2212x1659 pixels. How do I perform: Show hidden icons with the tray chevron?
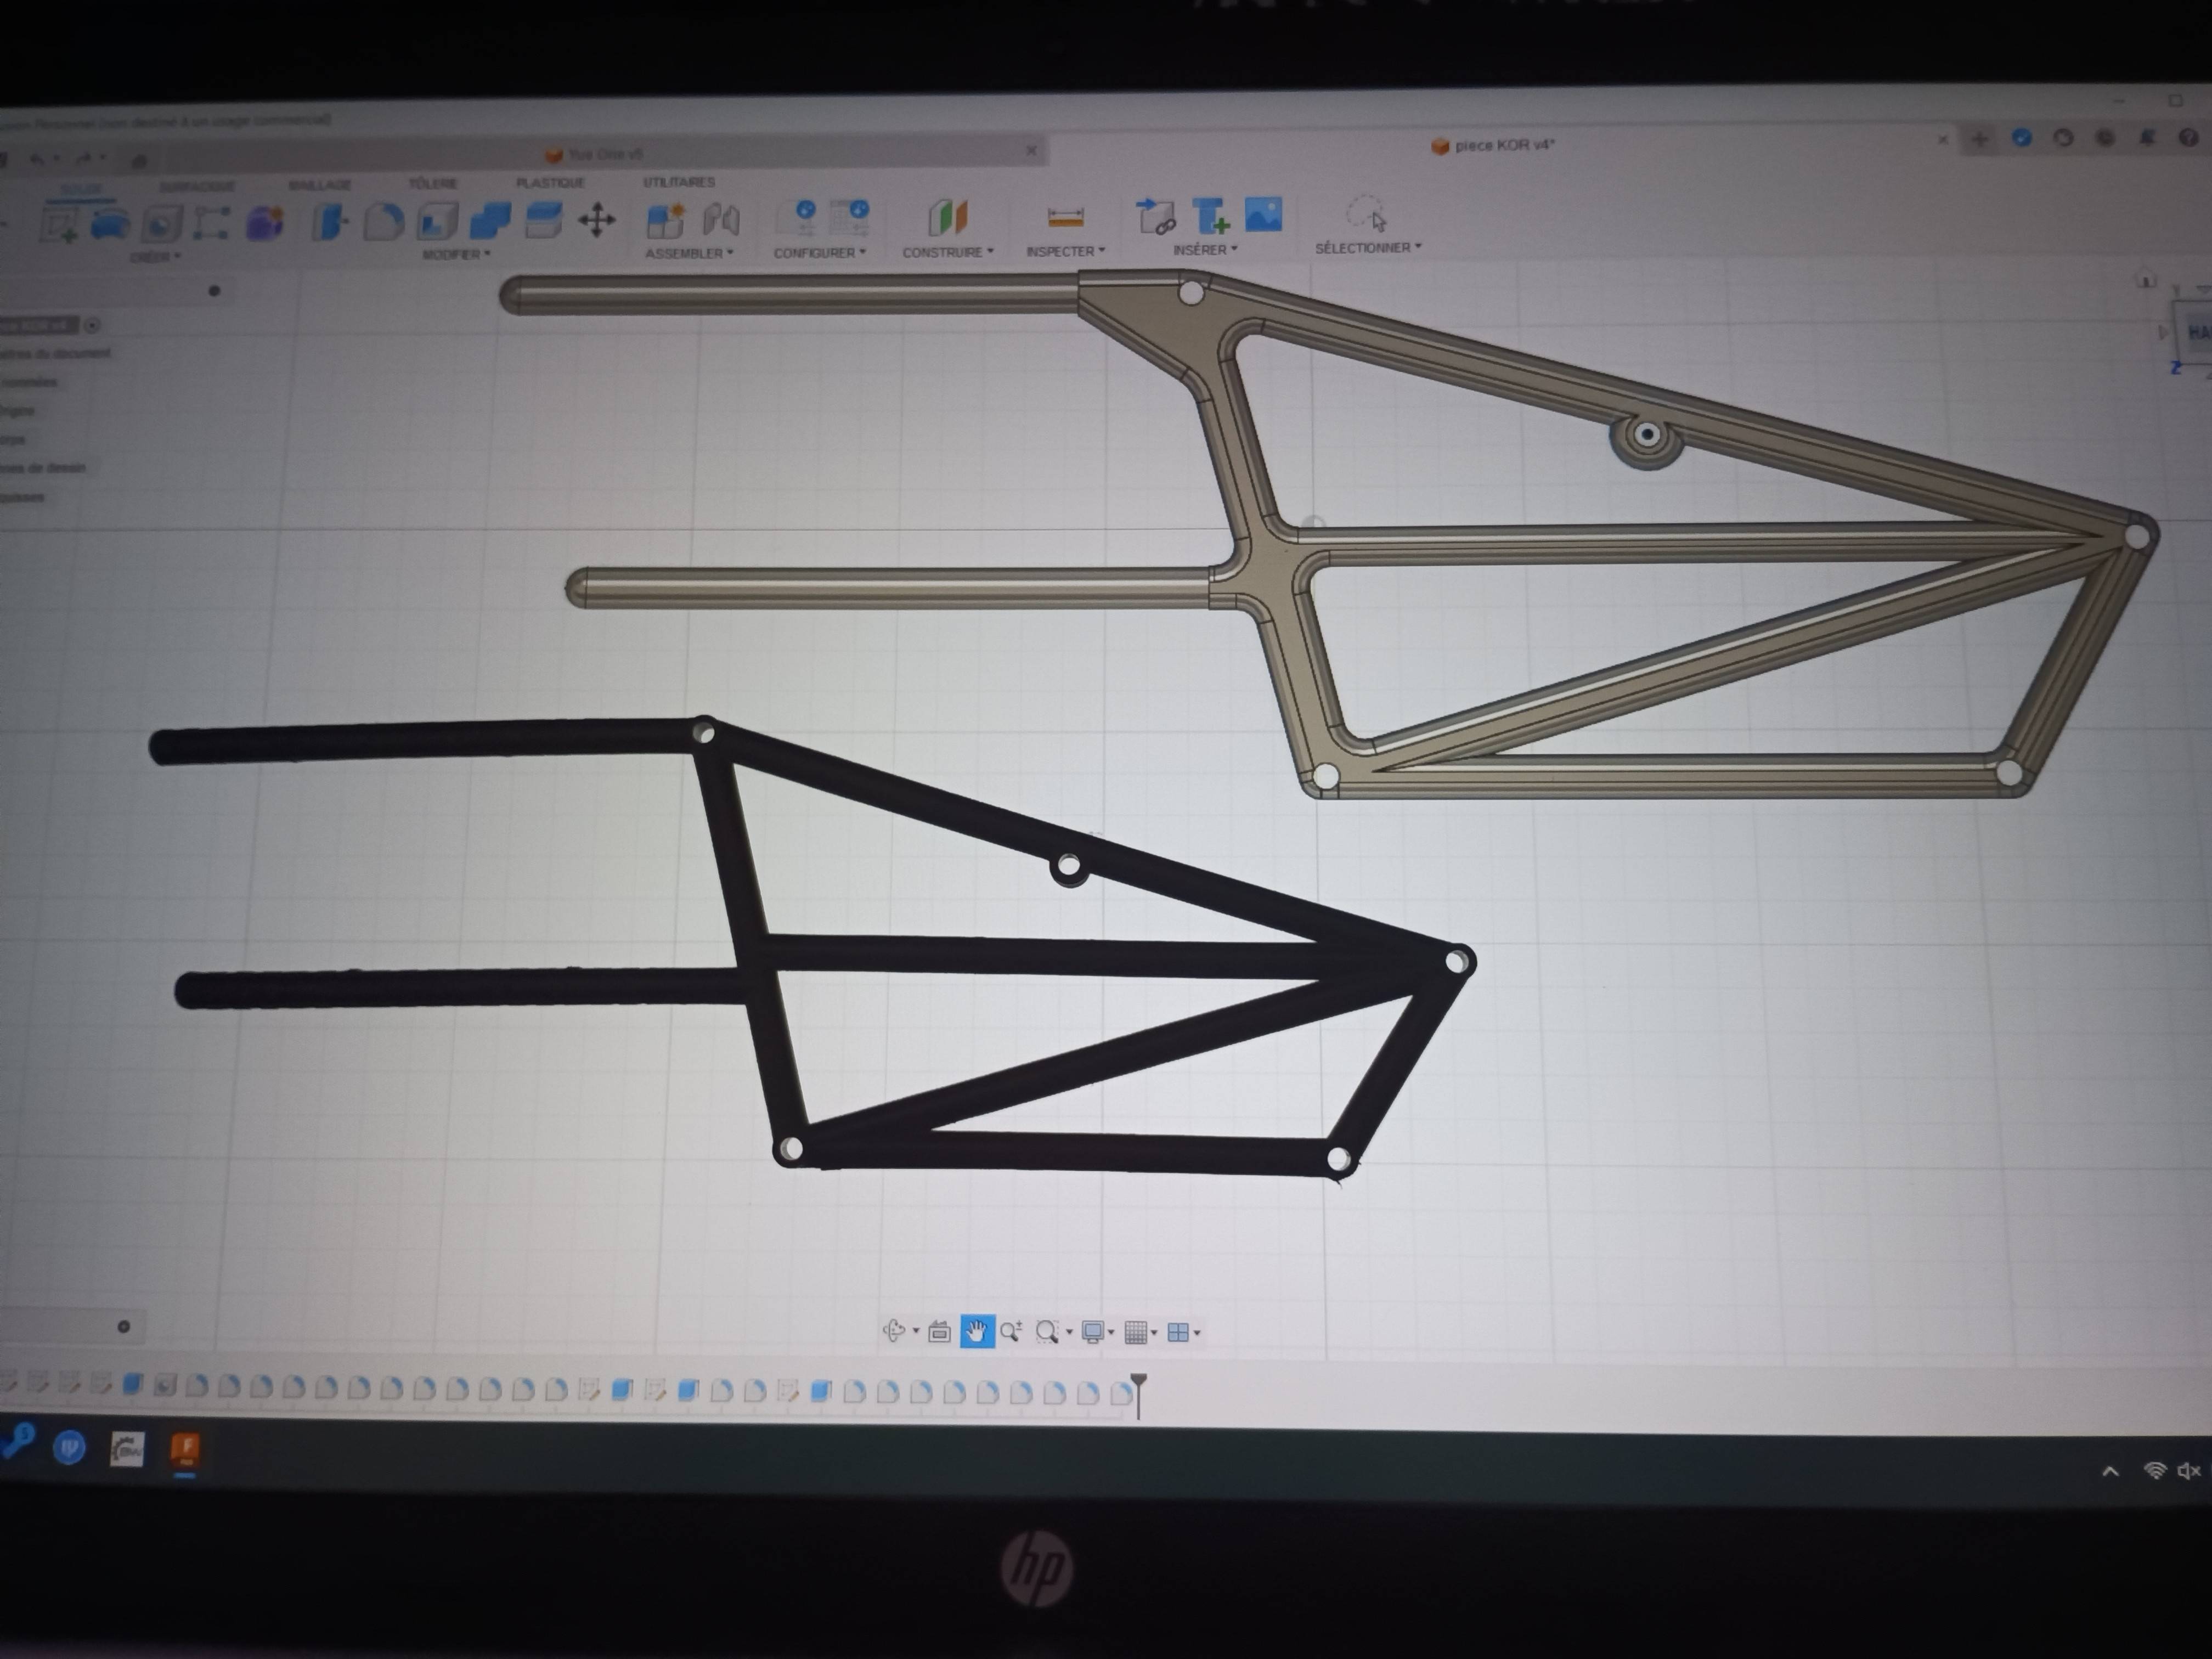tap(2110, 1471)
